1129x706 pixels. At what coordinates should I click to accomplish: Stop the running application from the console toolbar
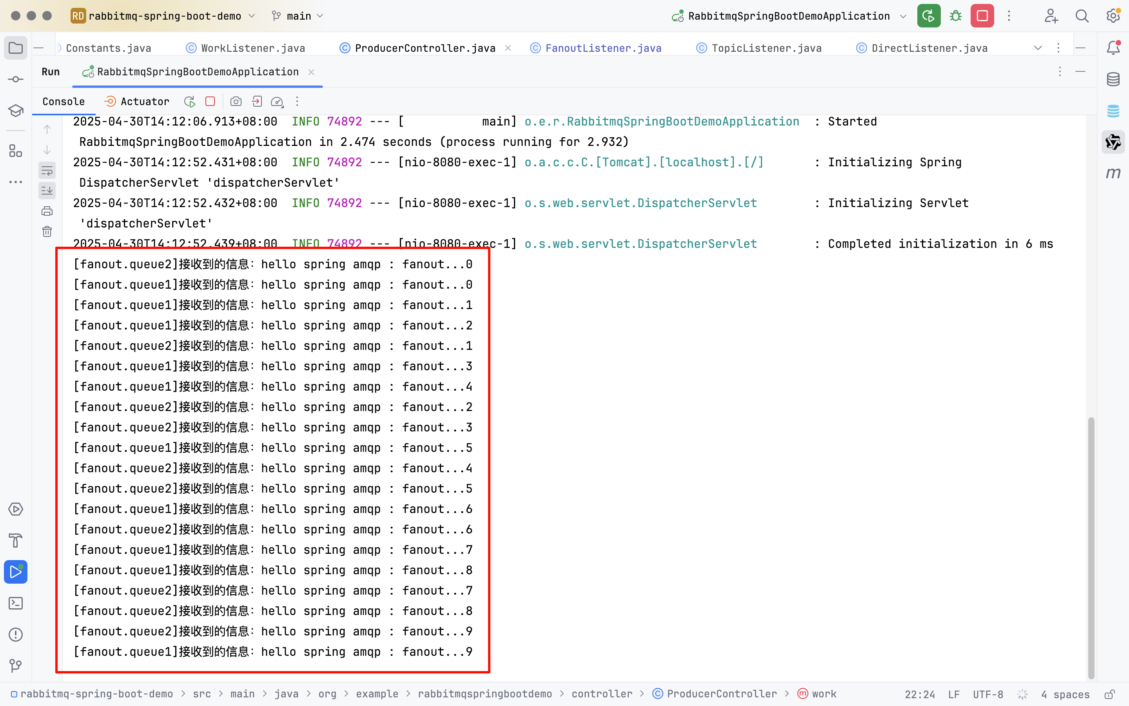pos(210,101)
